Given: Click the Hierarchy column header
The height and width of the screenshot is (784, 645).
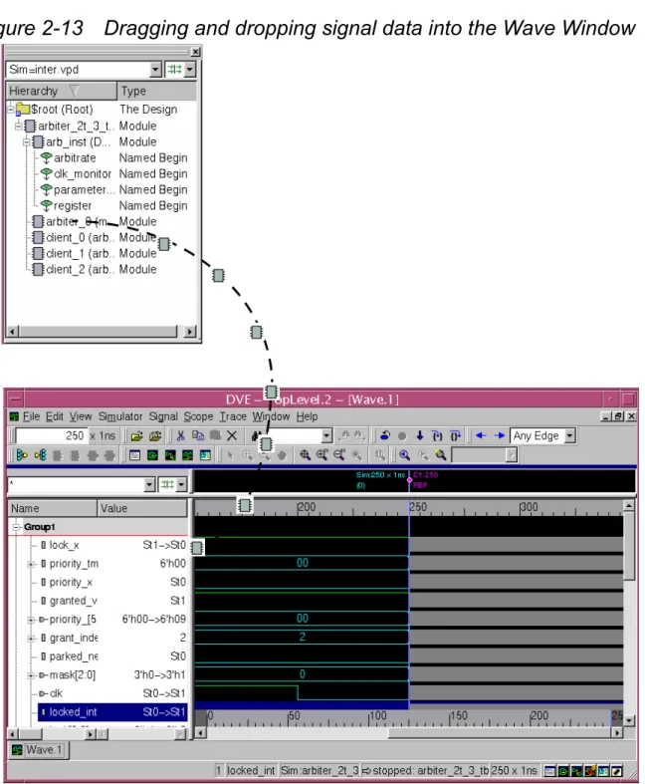Looking at the screenshot, I should pos(62,91).
